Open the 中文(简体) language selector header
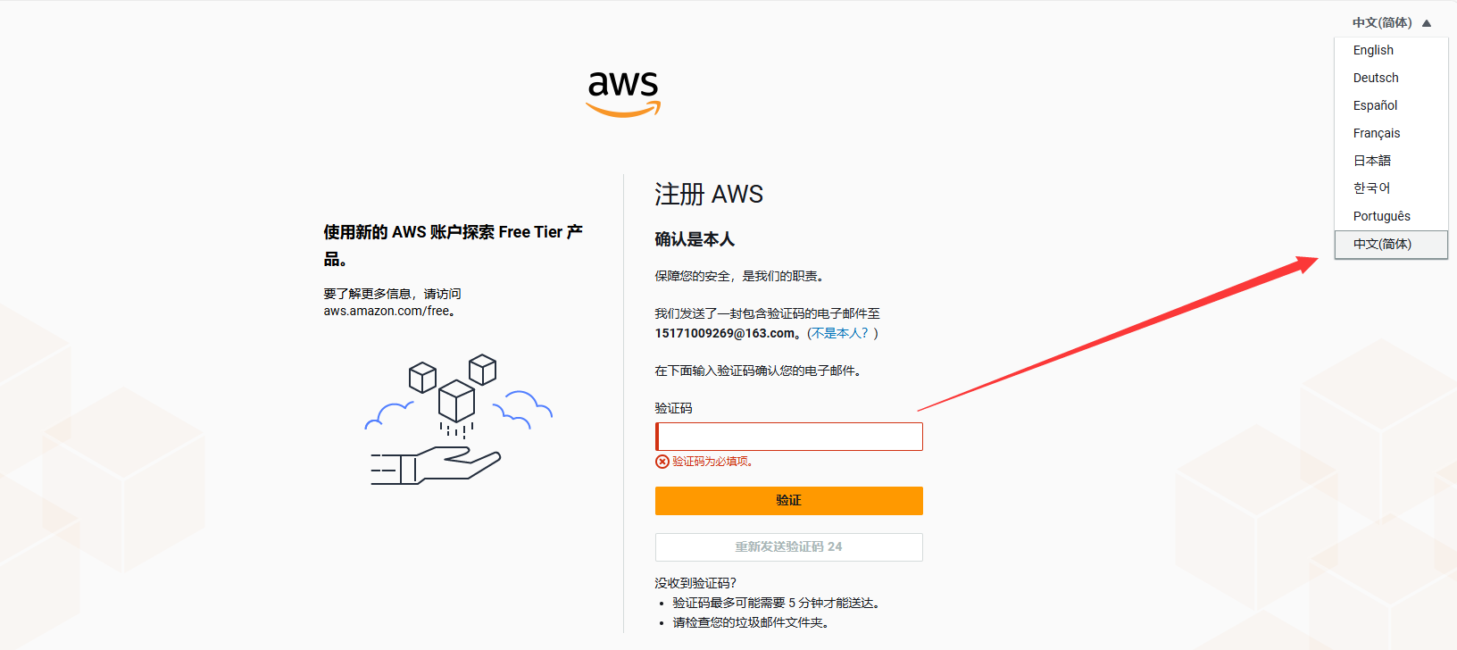The height and width of the screenshot is (650, 1457). (x=1382, y=23)
